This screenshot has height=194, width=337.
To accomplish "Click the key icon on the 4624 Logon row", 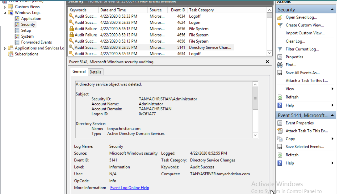I will tap(71, 22).
